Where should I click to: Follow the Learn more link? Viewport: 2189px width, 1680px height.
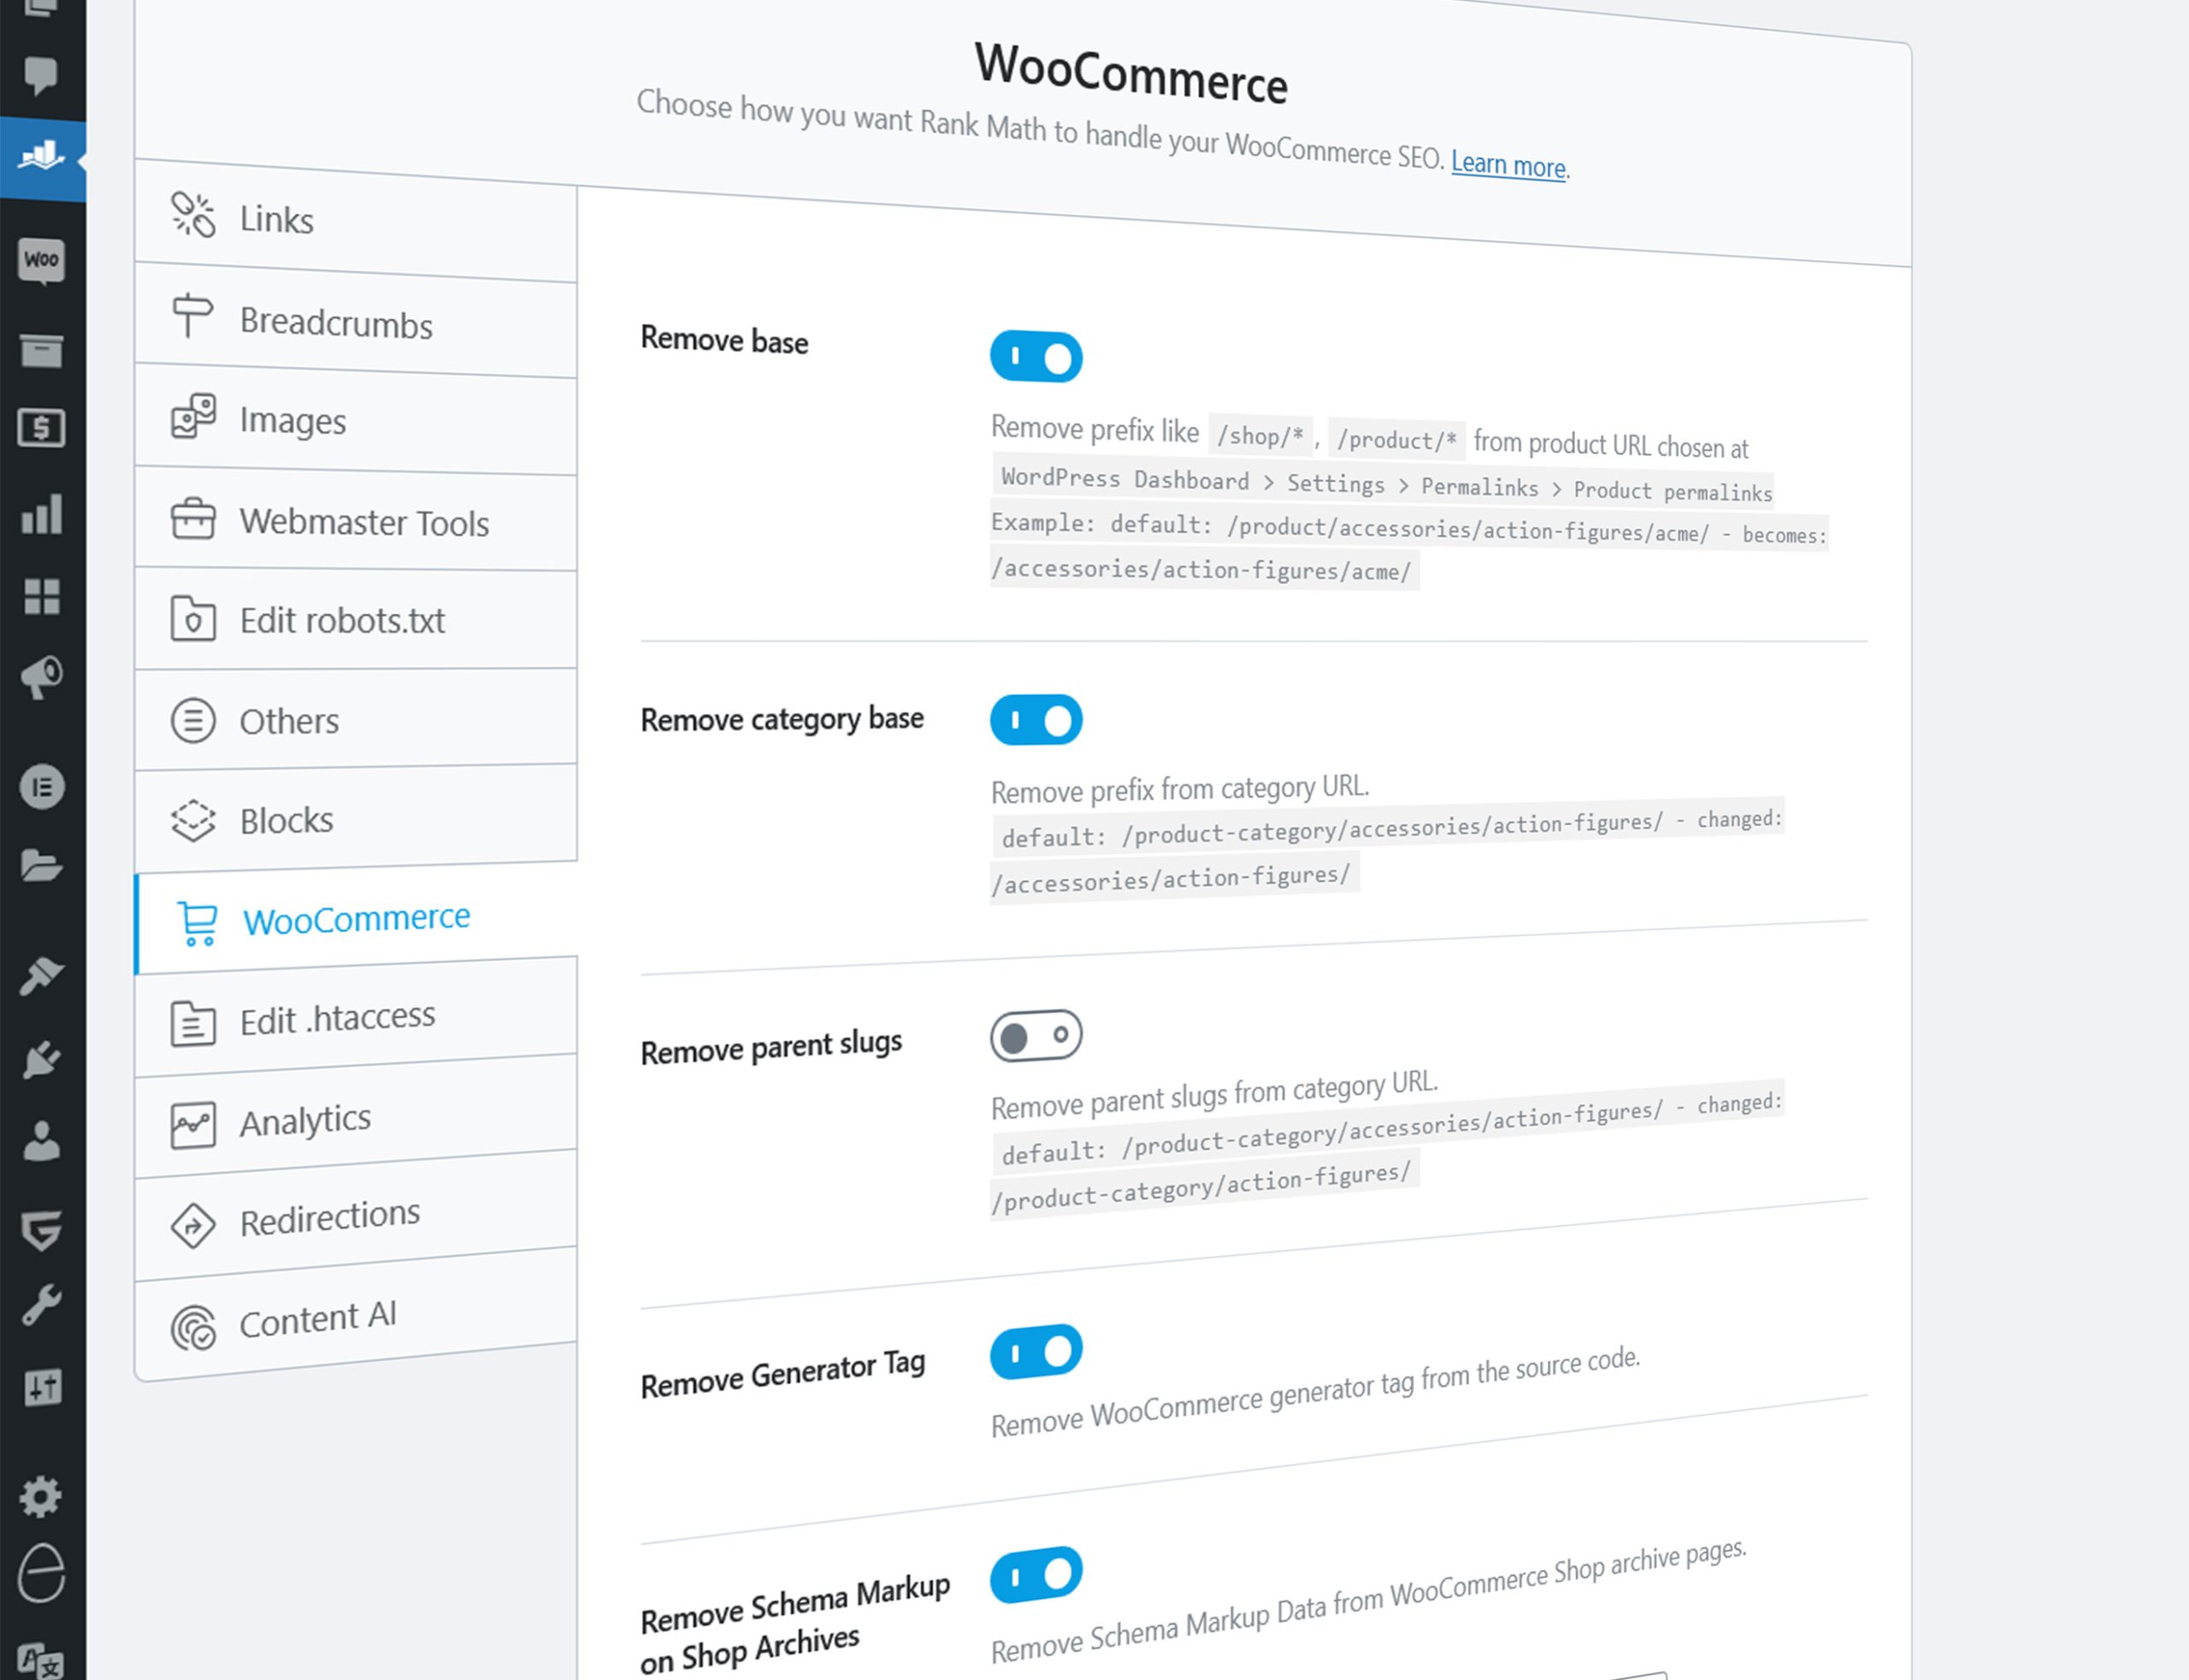coord(1507,165)
